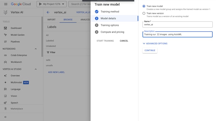Click the Vision icon
This screenshot has height=121, width=216.
pos(5,96)
